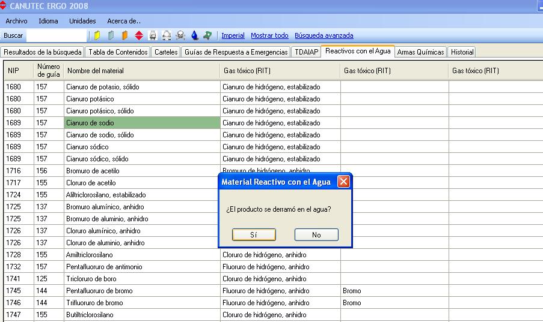Click the No button in the dialog
The width and height of the screenshot is (543, 322).
(x=316, y=234)
